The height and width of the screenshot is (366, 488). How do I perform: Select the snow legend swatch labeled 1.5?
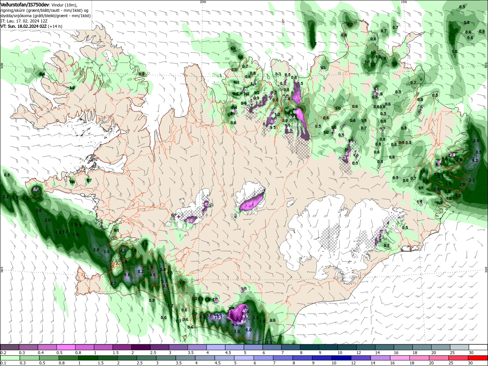[x=122, y=347]
